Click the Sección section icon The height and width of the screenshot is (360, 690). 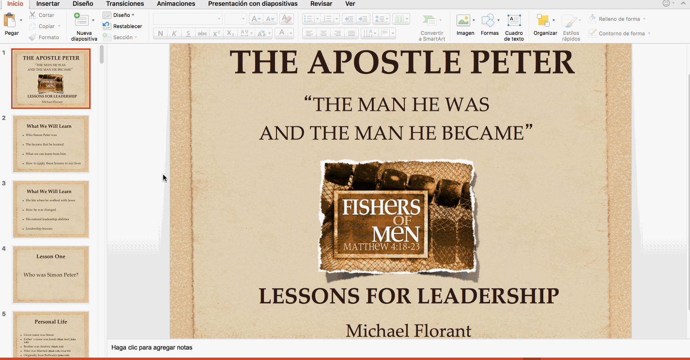(107, 37)
